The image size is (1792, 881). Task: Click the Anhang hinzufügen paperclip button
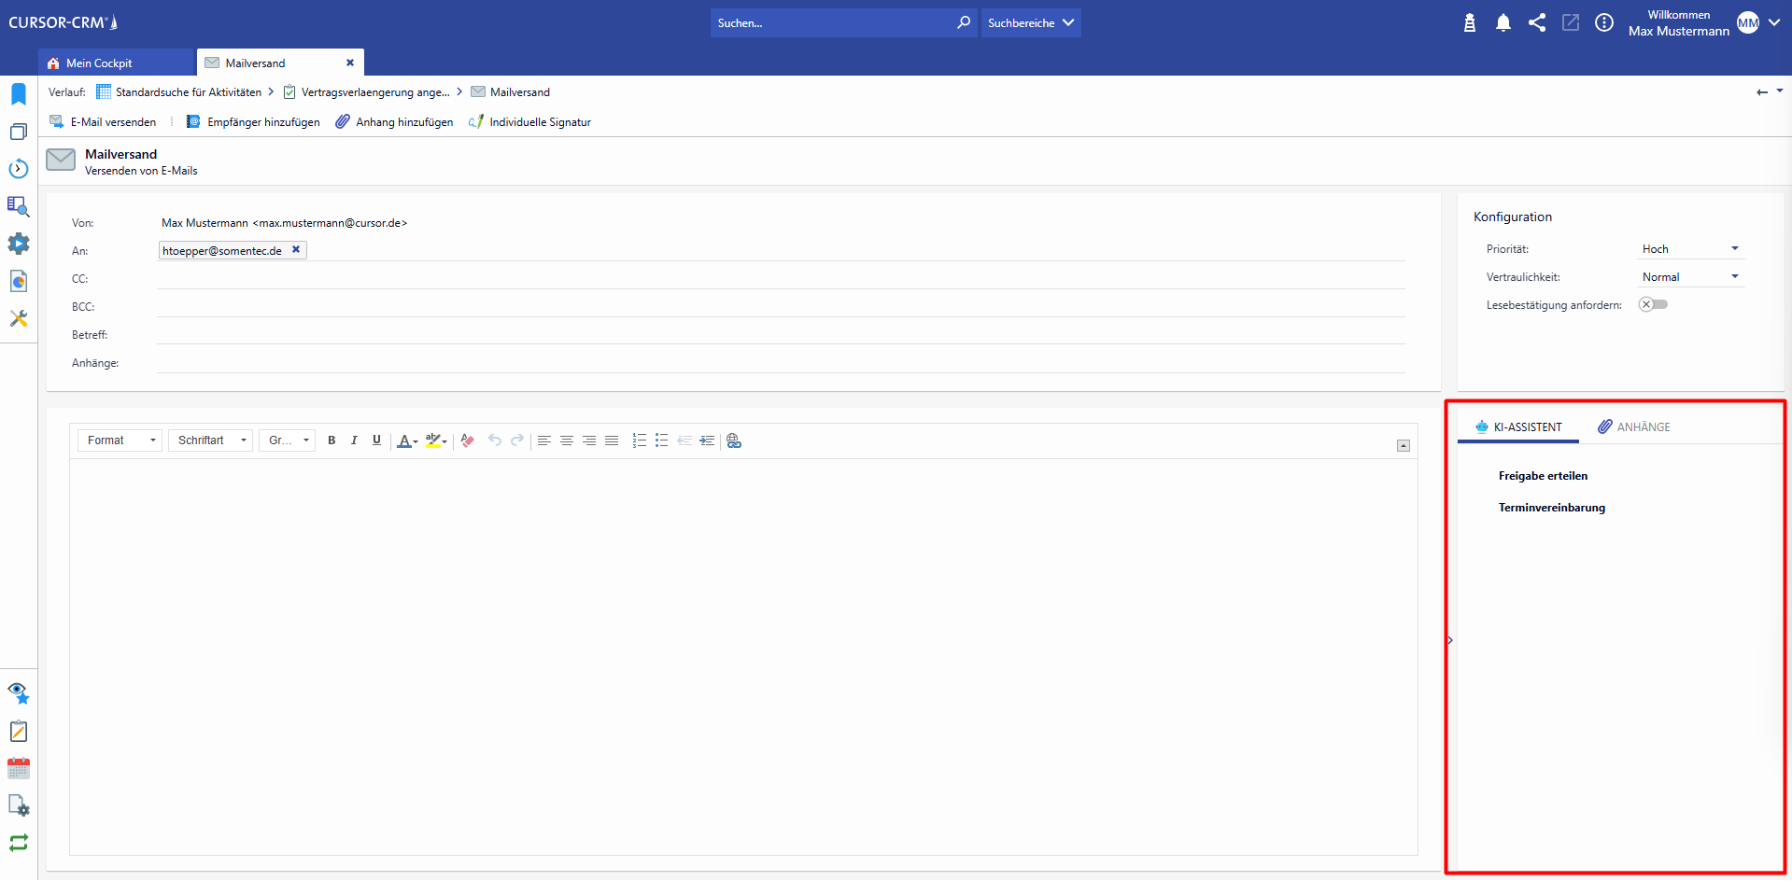point(394,122)
